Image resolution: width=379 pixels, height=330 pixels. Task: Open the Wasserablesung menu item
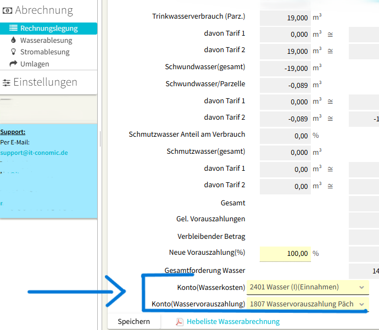pyautogui.click(x=46, y=40)
